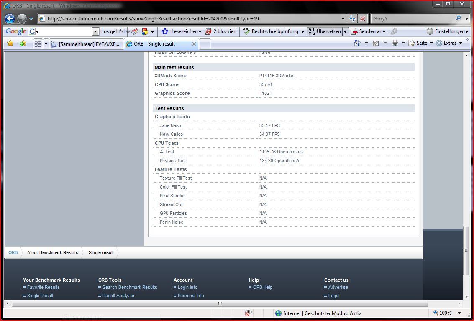Viewport: 474px width, 321px height.
Task: Click the Home page icon
Action: [357, 43]
